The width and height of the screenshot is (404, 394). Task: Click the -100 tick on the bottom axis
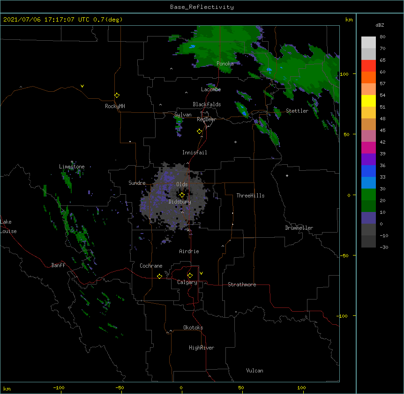(x=59, y=387)
